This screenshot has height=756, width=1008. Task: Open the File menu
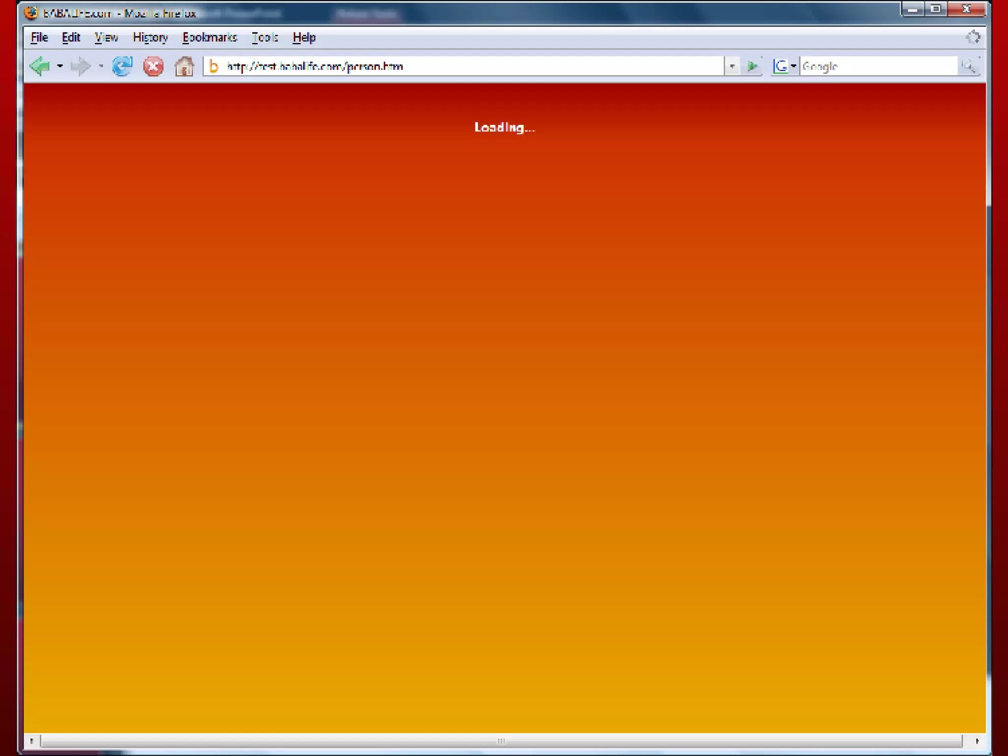point(39,37)
